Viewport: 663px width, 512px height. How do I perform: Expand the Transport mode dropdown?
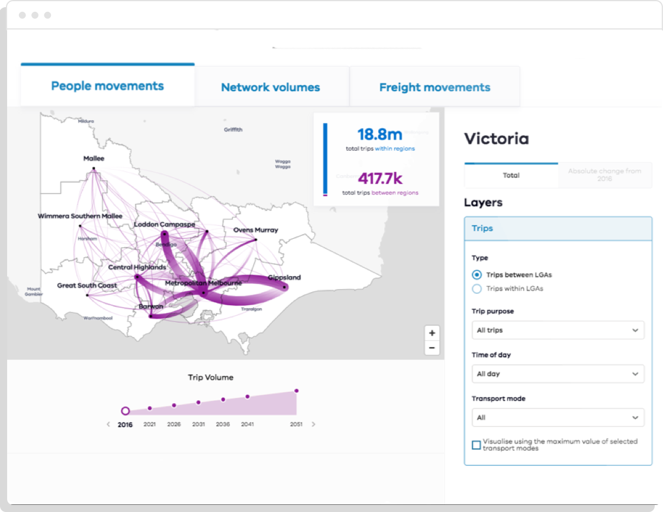(x=557, y=417)
